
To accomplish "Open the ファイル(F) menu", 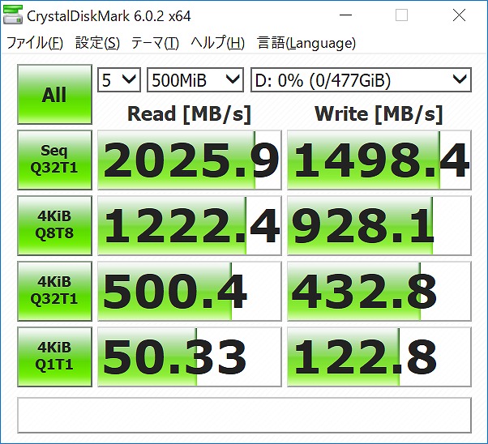I will pos(35,43).
